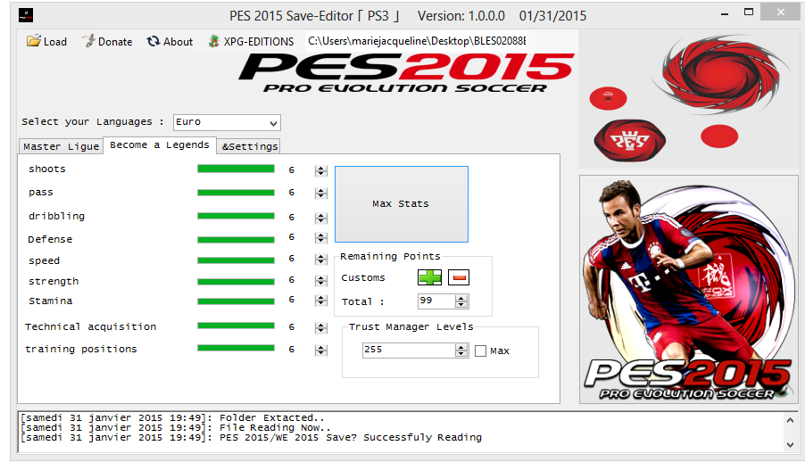
Task: Click the Load folder icon
Action: [34, 41]
